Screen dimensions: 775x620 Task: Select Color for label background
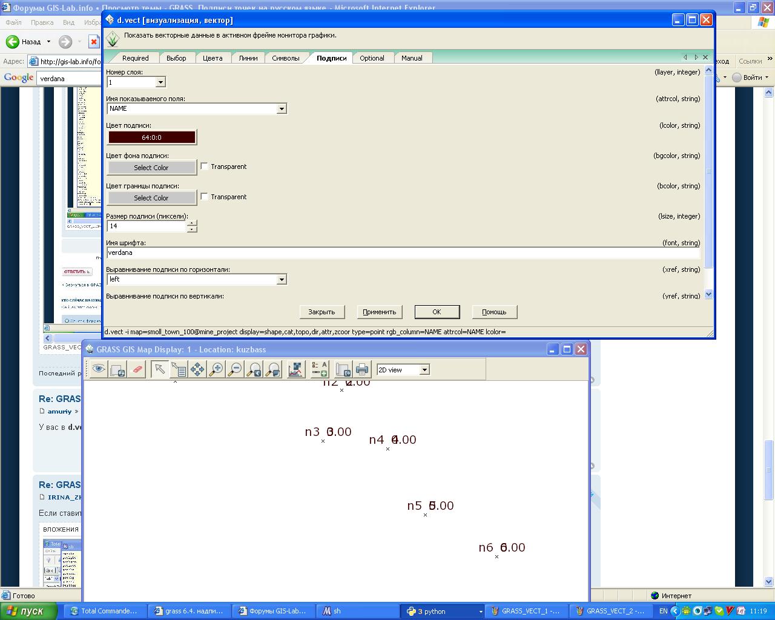151,168
